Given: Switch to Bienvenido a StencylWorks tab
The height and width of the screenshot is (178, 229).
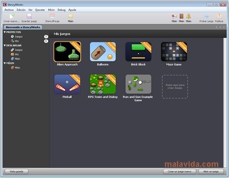Looking at the screenshot, I should click(x=23, y=27).
